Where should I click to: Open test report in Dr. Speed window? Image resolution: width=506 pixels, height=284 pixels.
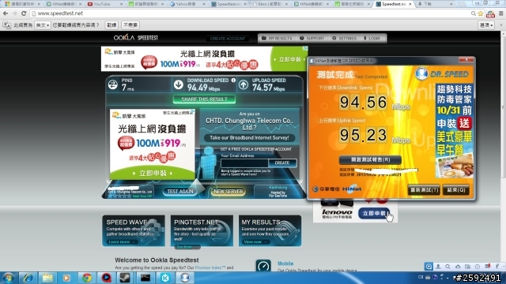[x=370, y=159]
